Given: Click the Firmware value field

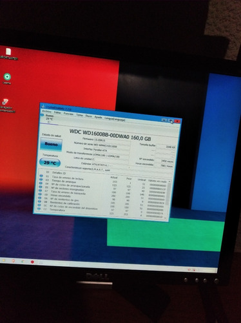Looking at the screenshot, I should pyautogui.click(x=112, y=140).
